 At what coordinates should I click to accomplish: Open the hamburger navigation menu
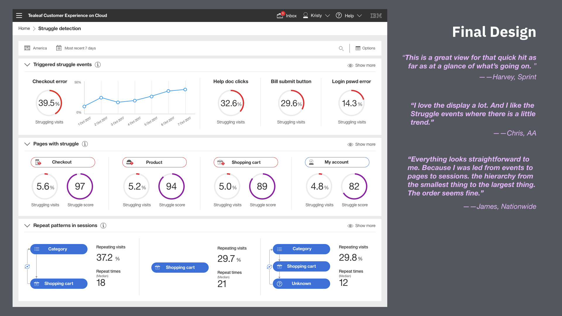tap(19, 16)
